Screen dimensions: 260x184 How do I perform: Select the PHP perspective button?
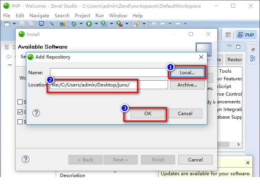(x=246, y=35)
